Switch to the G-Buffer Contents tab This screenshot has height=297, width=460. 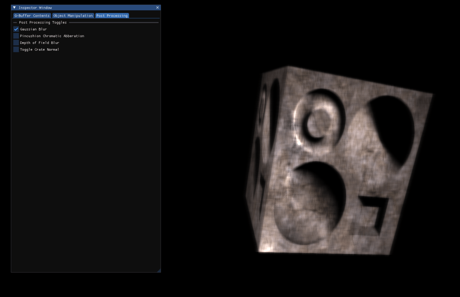coord(32,16)
